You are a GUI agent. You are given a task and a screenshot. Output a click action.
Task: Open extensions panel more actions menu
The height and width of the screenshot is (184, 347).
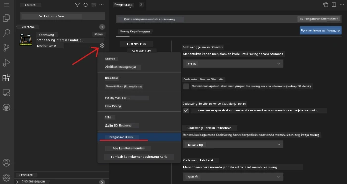pyautogui.click(x=101, y=5)
